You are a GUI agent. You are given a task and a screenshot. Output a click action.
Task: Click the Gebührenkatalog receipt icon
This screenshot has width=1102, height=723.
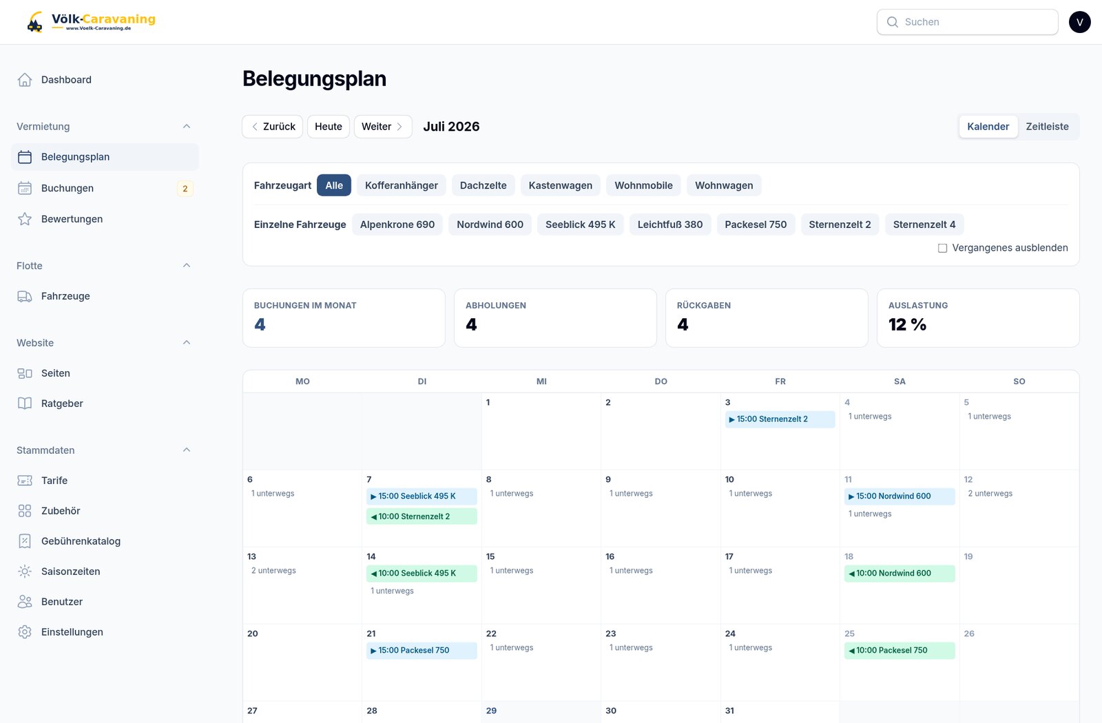pos(25,541)
